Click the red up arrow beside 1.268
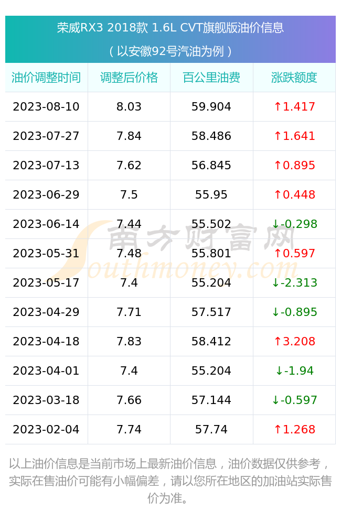 click(278, 429)
